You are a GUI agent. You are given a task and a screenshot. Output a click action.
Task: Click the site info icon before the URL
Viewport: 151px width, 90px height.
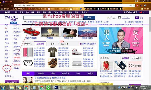(x=16, y=5)
